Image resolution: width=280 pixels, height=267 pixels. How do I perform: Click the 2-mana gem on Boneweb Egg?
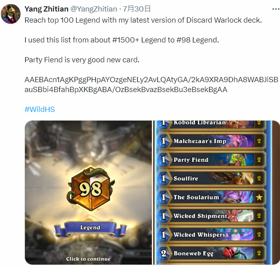163,253
